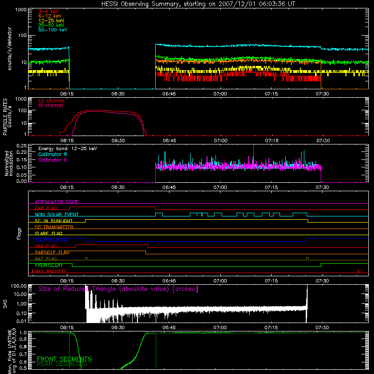Image resolution: width=374 pixels, height=374 pixels.
Task: Click the FRONTS OFF flag label
Action: coord(49,265)
